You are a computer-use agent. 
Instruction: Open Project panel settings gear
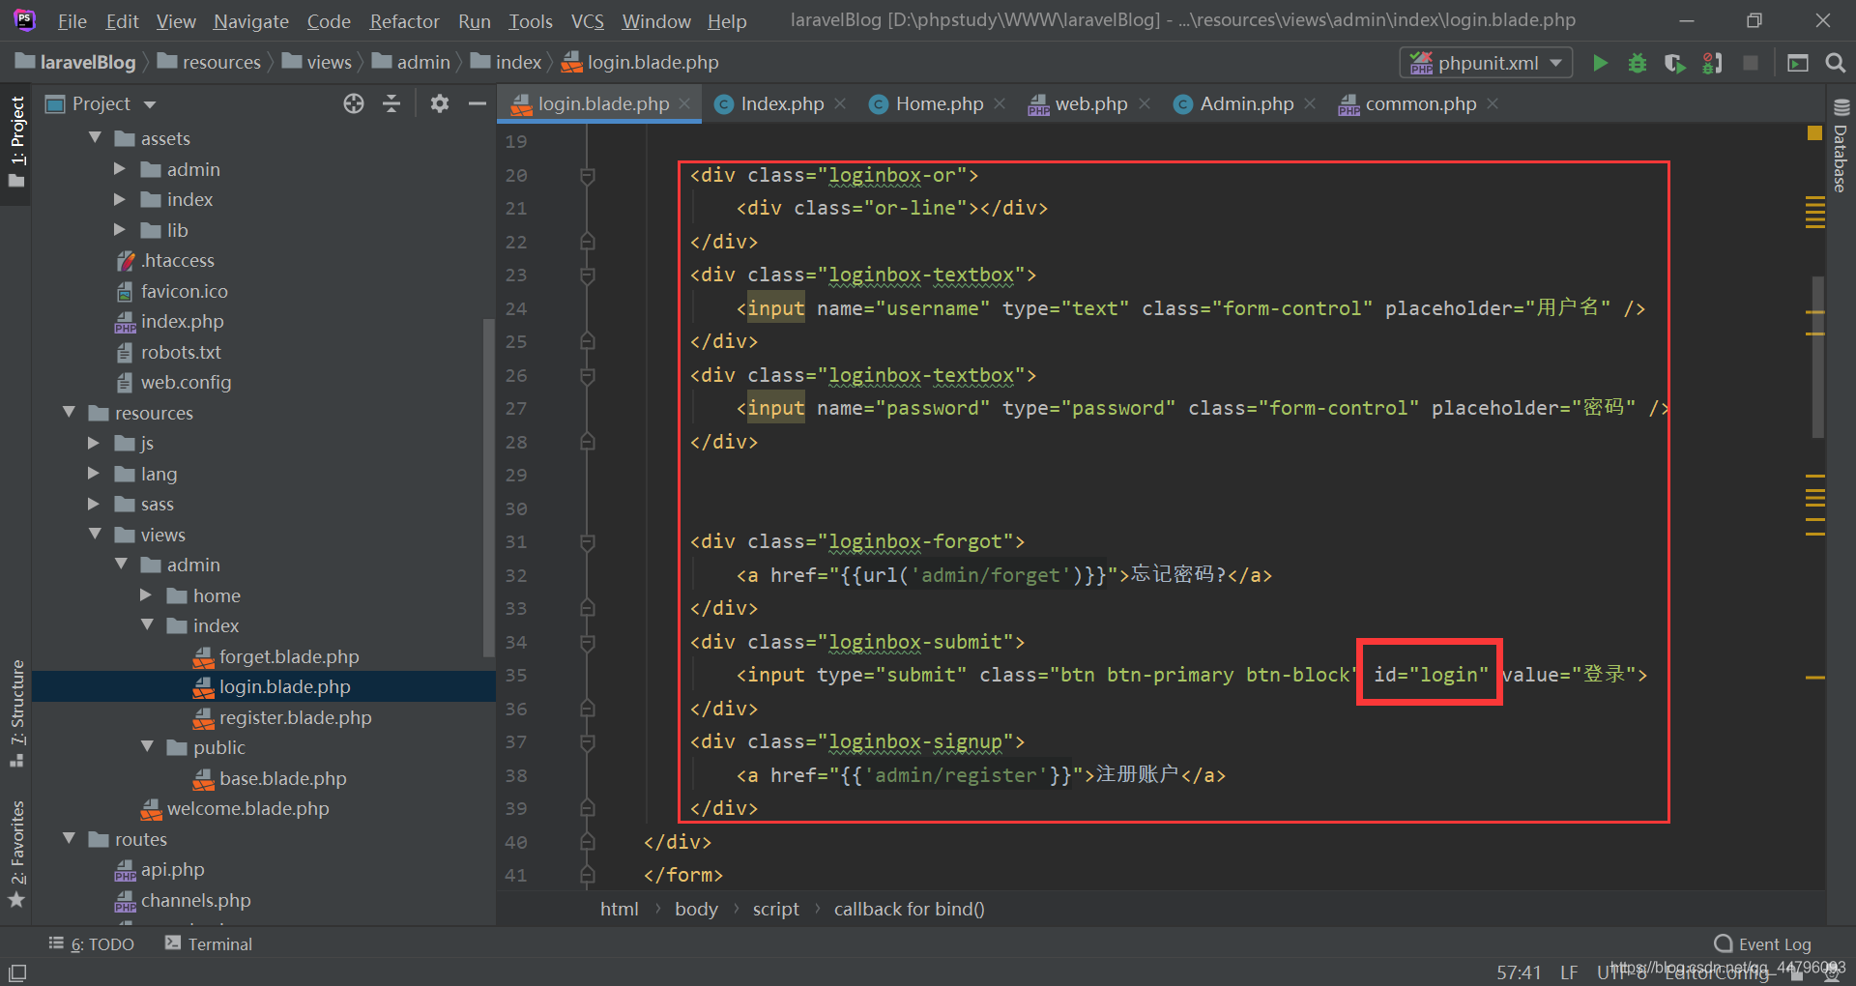[440, 103]
